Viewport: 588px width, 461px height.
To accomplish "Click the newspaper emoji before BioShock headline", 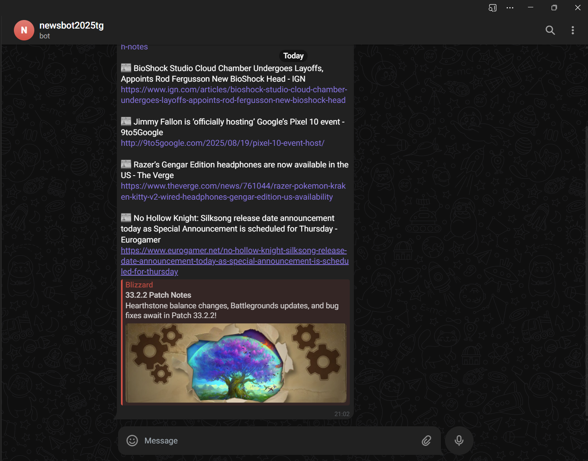I will click(x=126, y=68).
